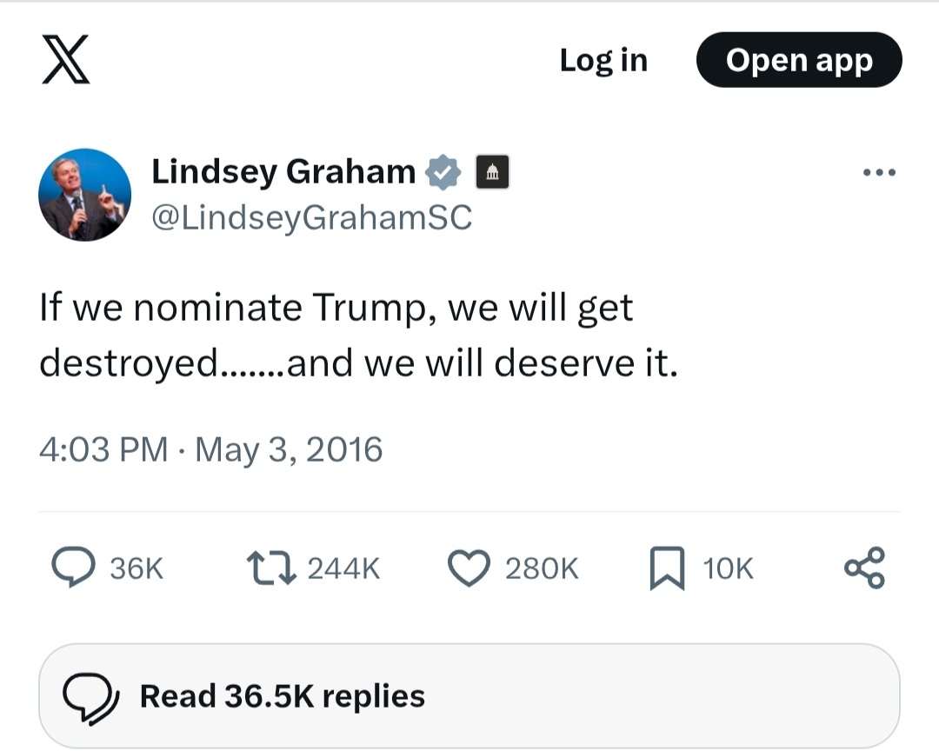Open the three-dot more options menu
Viewport: 939px width, 751px height.
(x=879, y=172)
